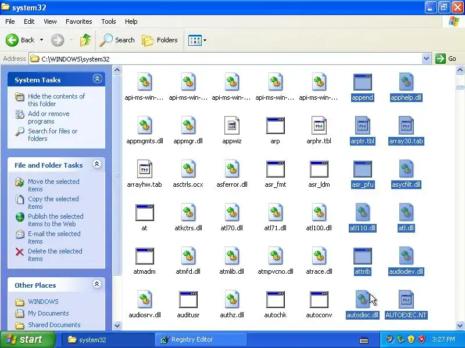Click 'Delete the selected items' link
Viewport: 465px width, 348px height.
tap(55, 255)
